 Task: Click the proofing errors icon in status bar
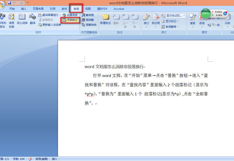pos(30,159)
